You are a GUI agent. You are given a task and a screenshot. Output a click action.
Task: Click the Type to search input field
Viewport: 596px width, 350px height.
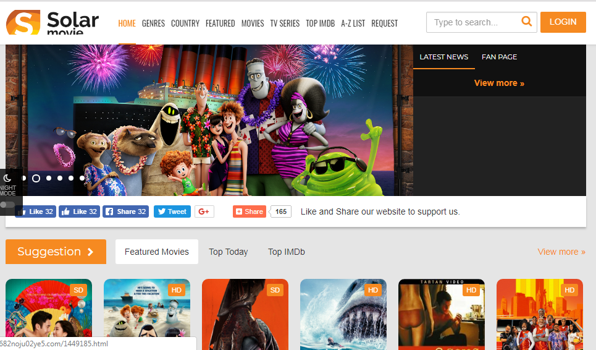pyautogui.click(x=472, y=22)
